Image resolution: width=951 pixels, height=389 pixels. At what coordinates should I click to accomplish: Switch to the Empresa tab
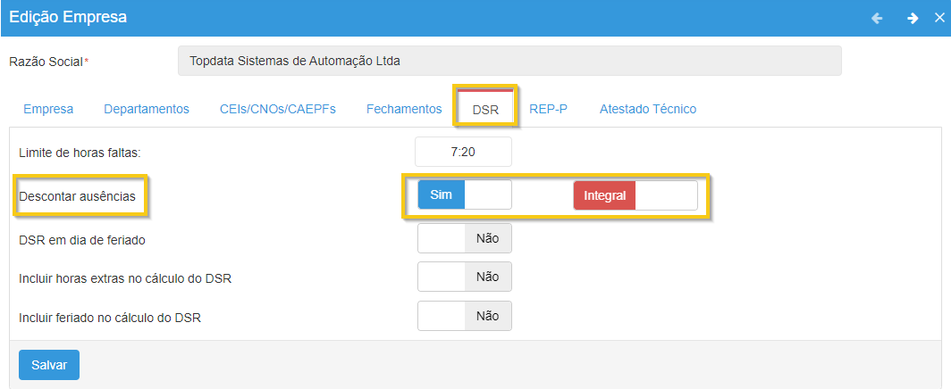(48, 109)
